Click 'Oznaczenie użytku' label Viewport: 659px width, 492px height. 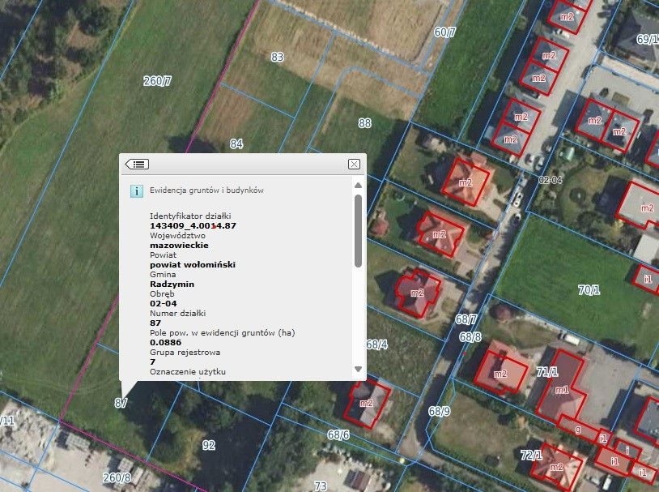point(188,371)
